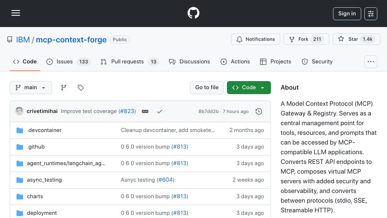Click the Pull requests count badge 13
Screen dimensions: 387x218
click(x=154, y=61)
